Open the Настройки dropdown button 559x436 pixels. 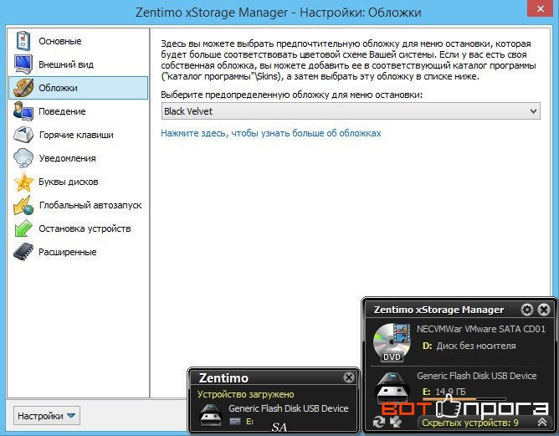(47, 416)
